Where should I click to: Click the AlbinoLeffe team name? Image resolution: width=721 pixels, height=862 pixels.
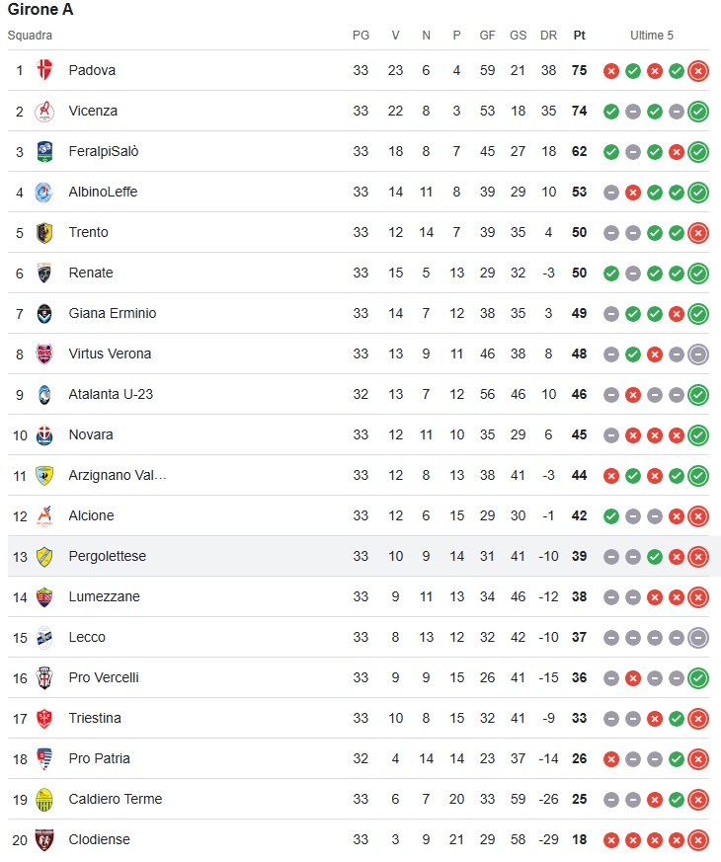[103, 192]
